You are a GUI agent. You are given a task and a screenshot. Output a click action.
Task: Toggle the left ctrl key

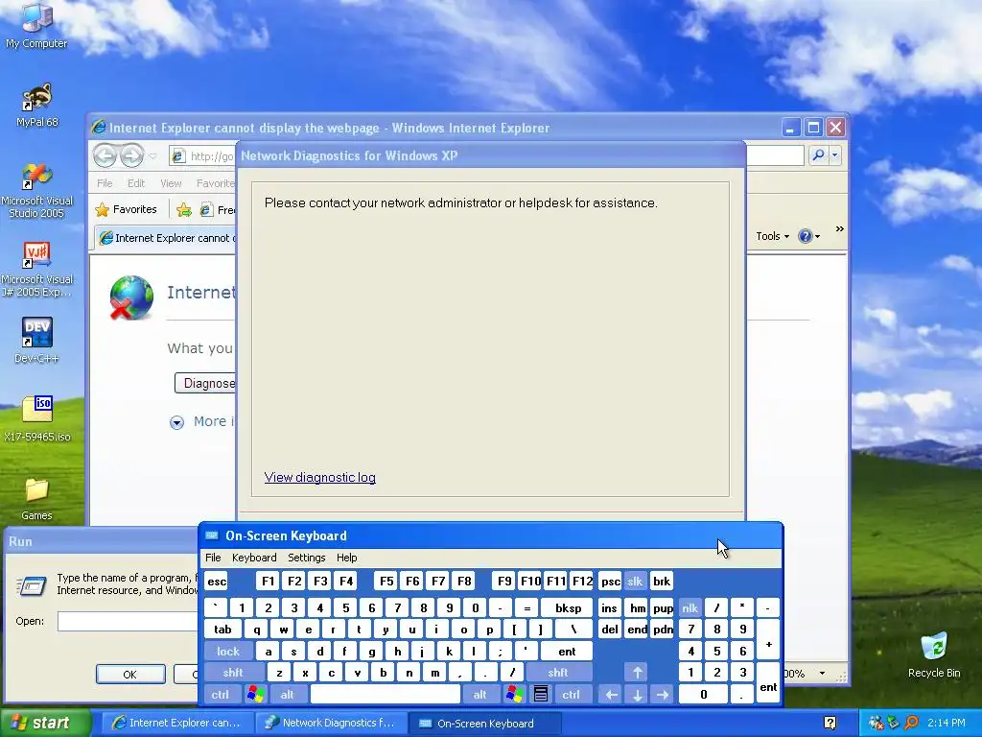[220, 694]
